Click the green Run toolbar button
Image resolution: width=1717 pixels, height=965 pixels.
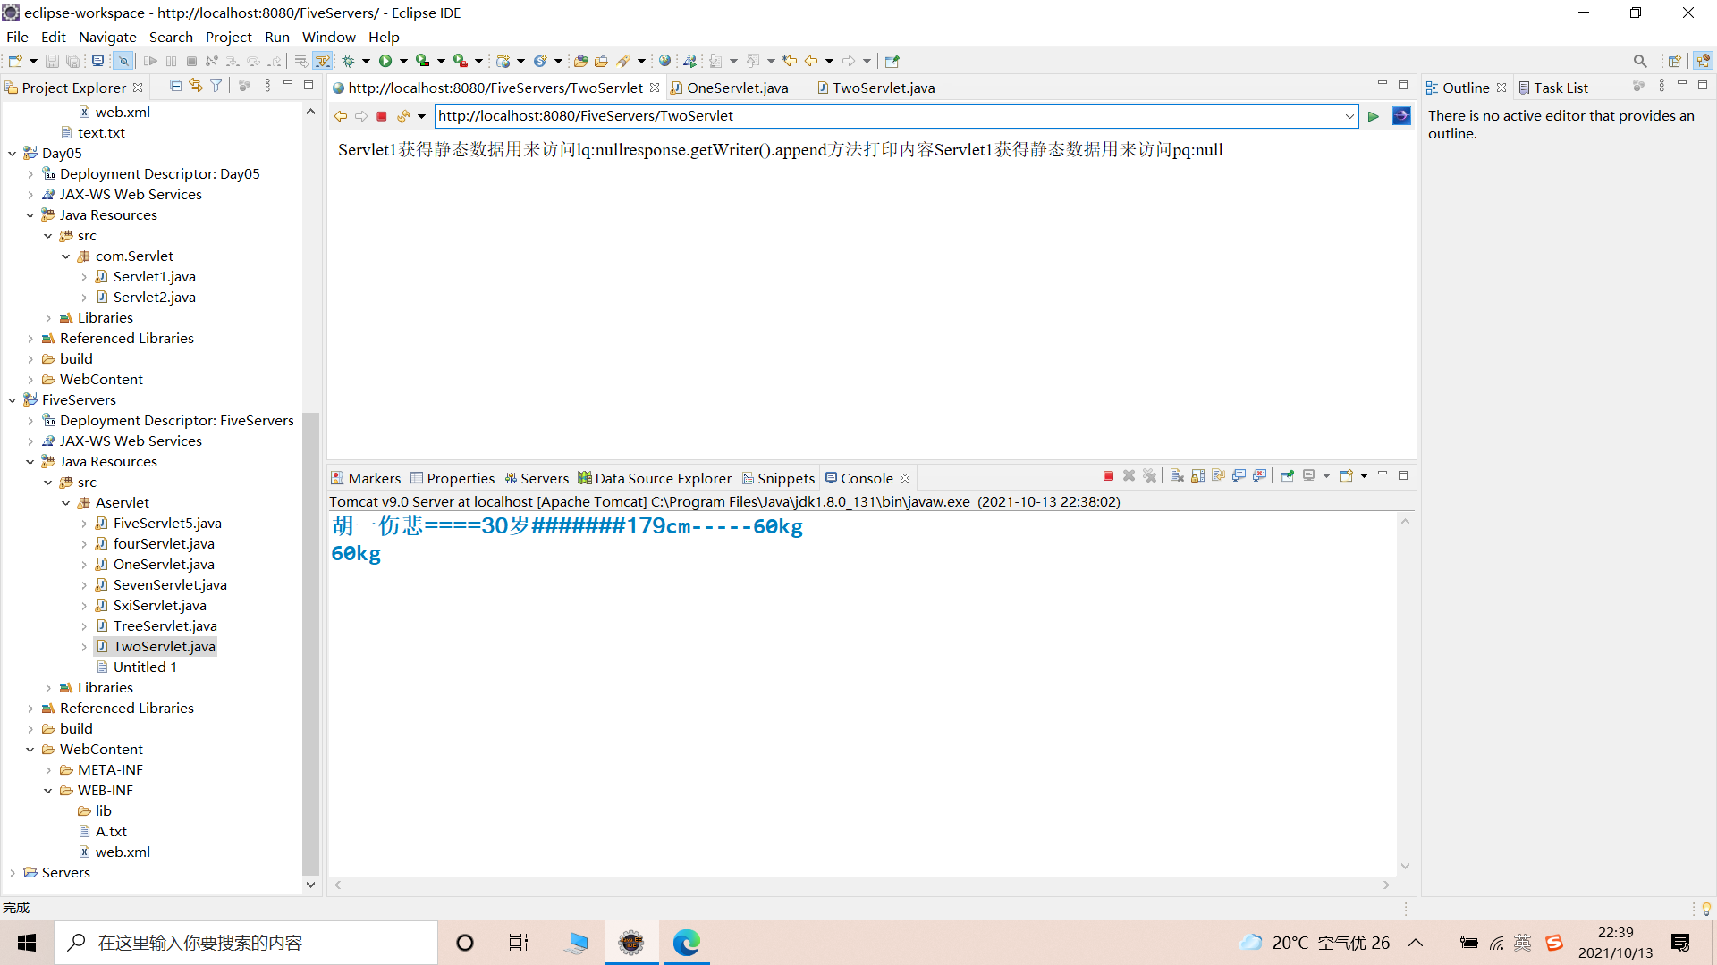[x=385, y=61]
